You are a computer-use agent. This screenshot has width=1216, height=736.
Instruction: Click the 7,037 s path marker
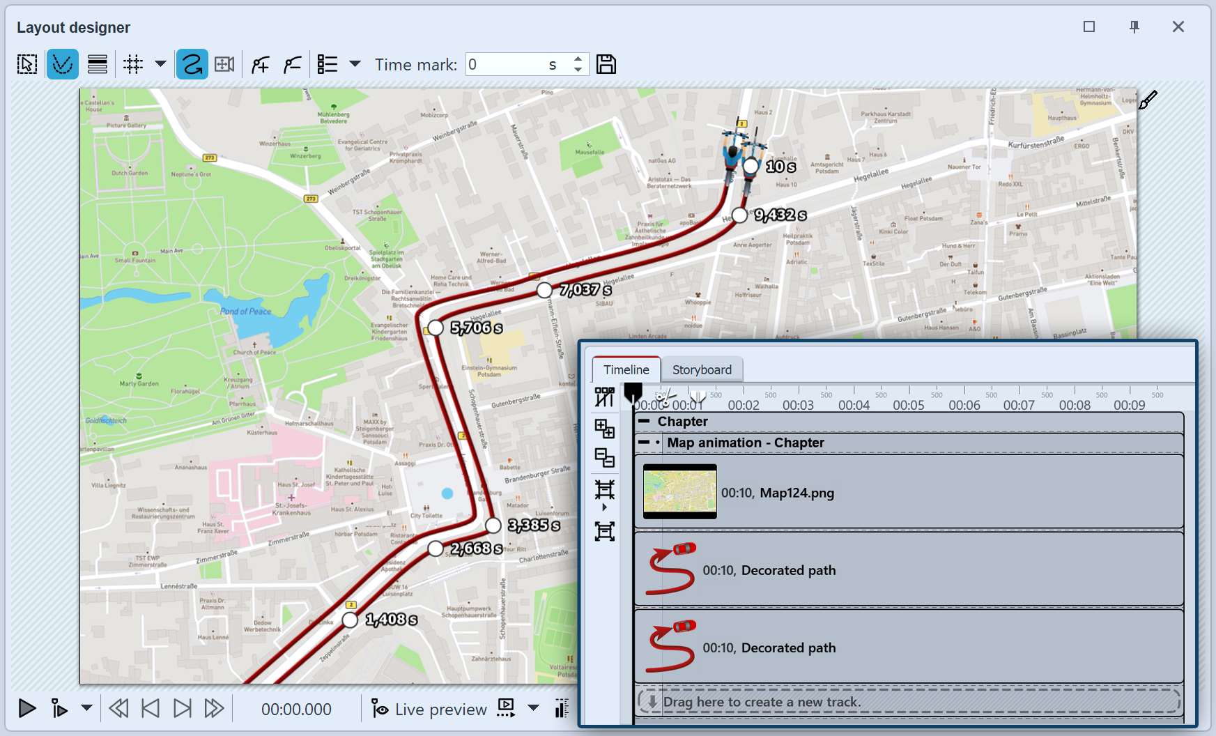pyautogui.click(x=544, y=290)
